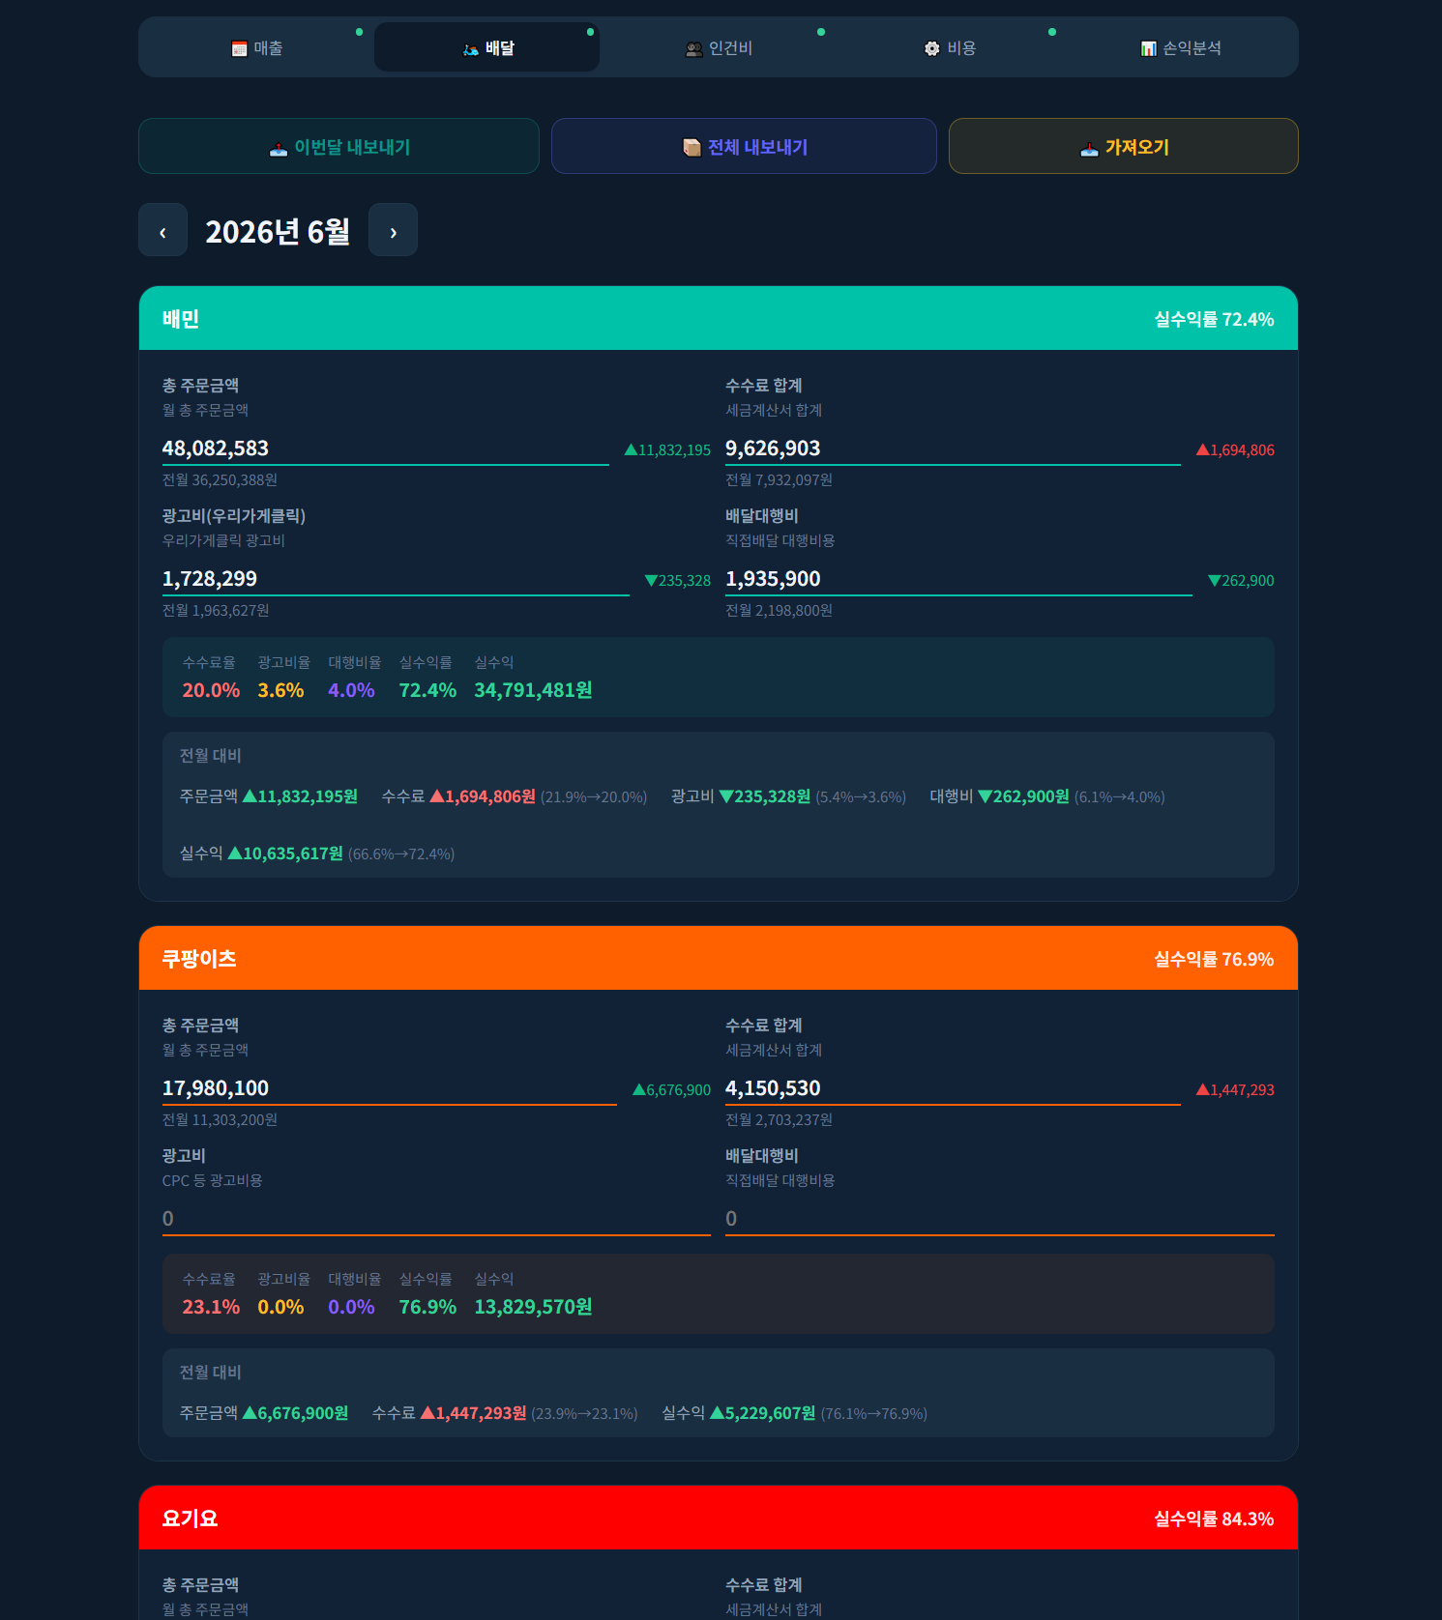Click 배민 수수료율 value 20.0%
Screen dimensions: 1442x1620
tap(211, 690)
